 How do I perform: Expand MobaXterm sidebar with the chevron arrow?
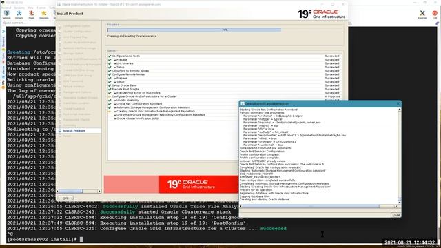[x=3, y=32]
